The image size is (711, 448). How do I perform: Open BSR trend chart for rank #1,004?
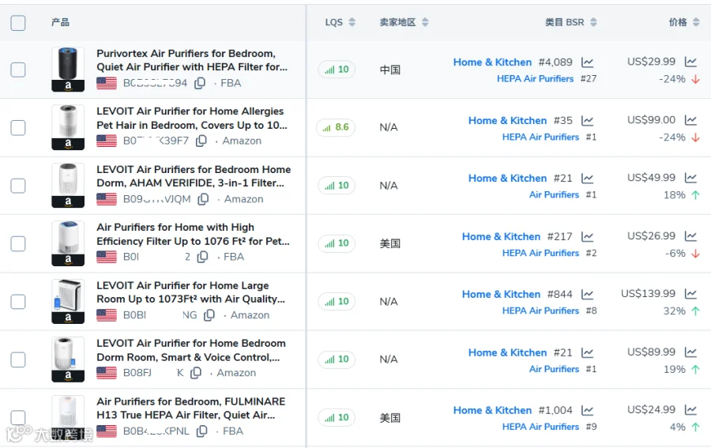(588, 410)
